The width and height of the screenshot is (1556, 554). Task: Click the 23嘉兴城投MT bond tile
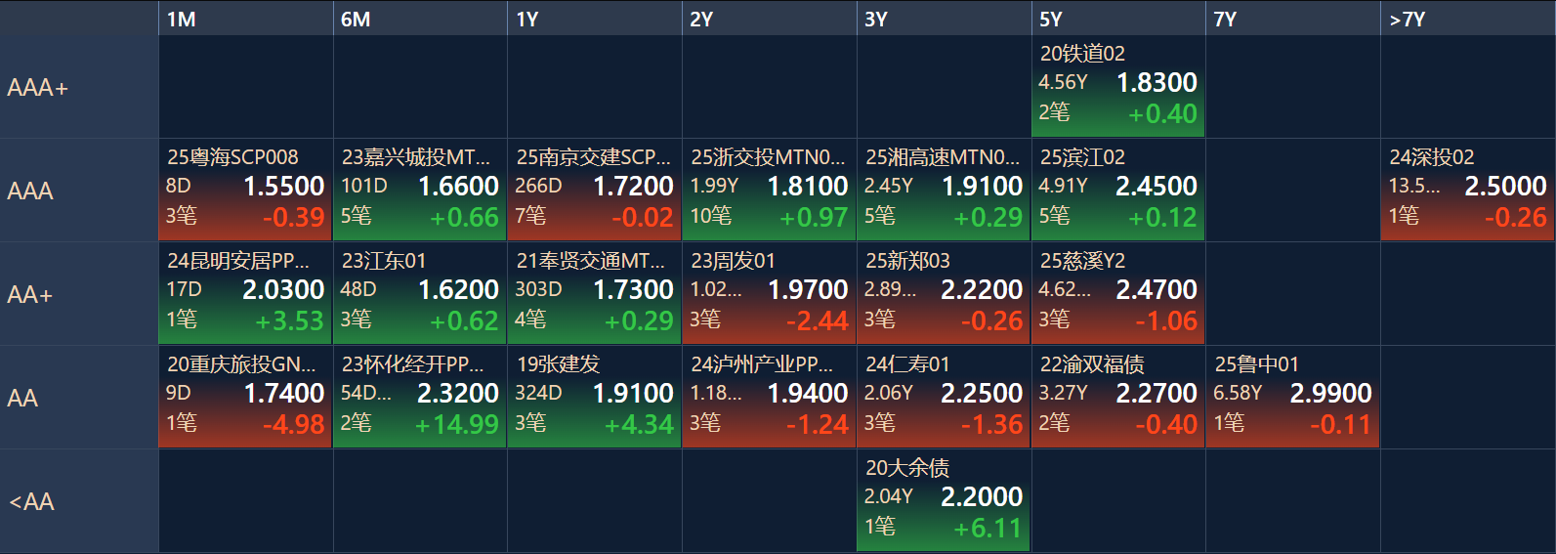[420, 191]
